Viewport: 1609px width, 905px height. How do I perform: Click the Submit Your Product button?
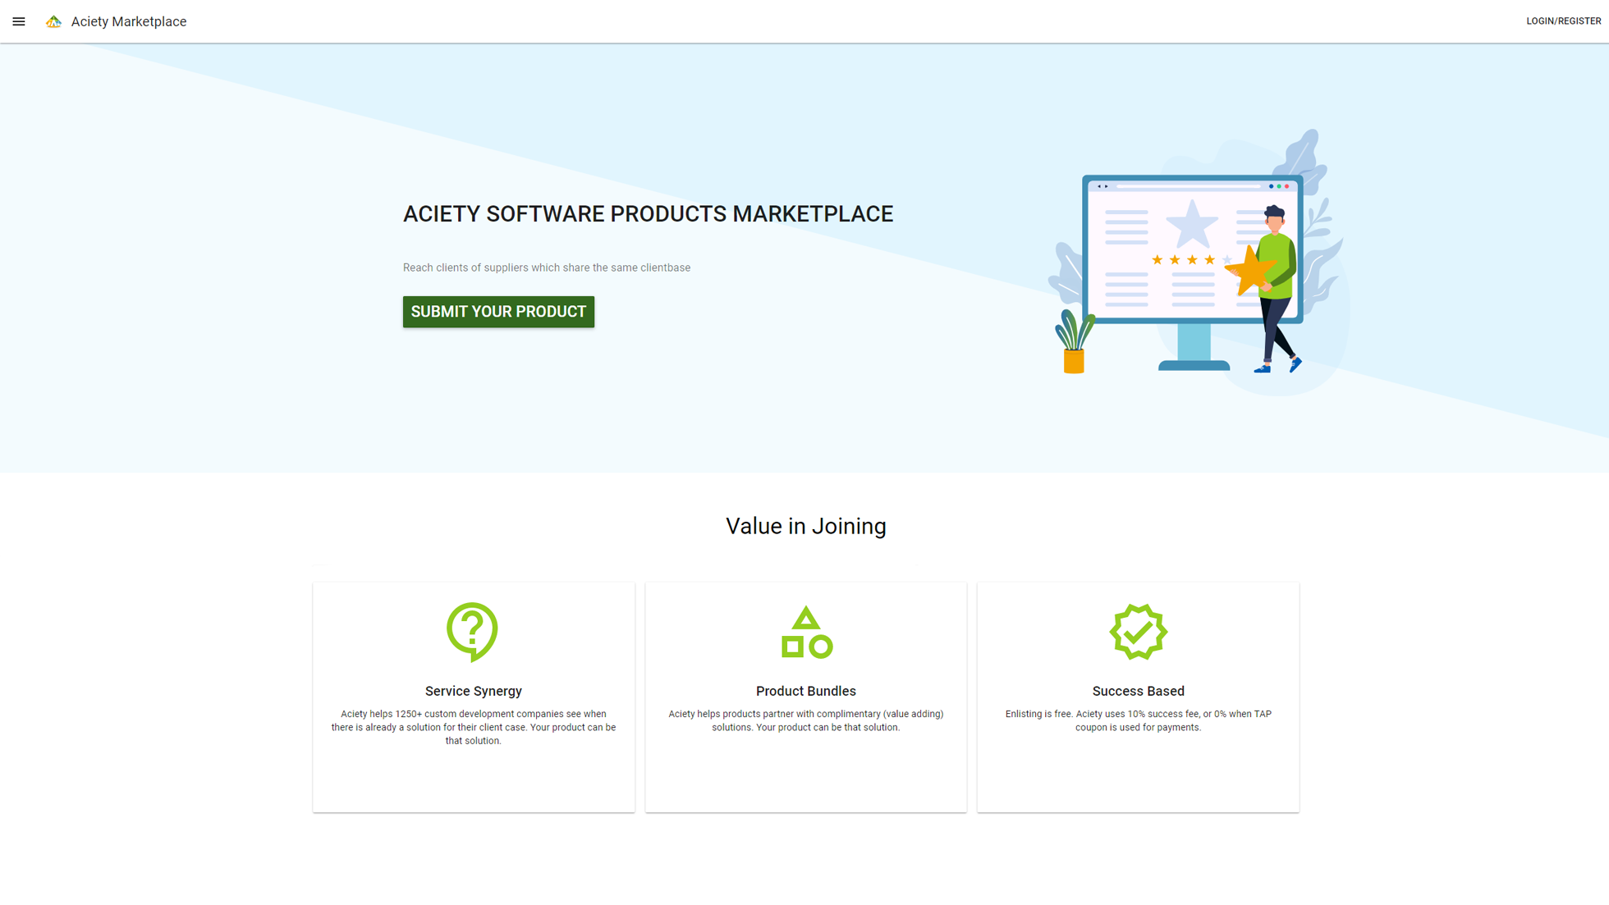tap(498, 312)
